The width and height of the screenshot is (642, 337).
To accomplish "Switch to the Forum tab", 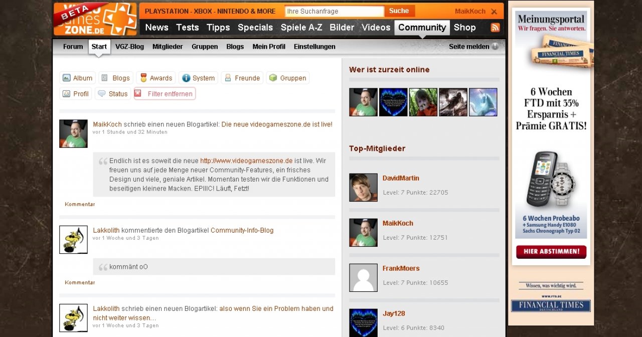I will [73, 47].
